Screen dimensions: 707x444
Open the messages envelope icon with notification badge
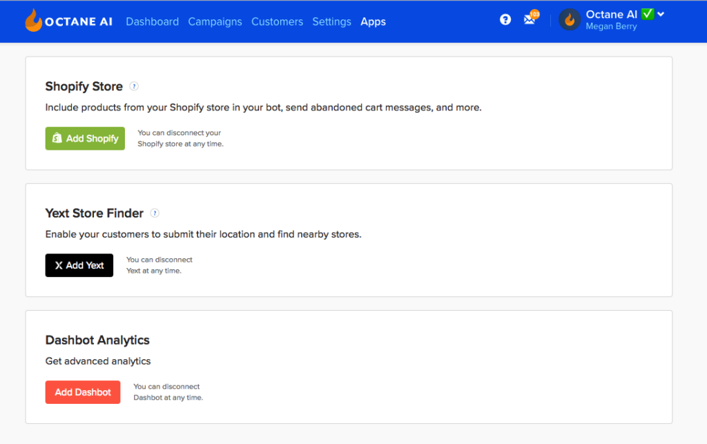(x=531, y=18)
